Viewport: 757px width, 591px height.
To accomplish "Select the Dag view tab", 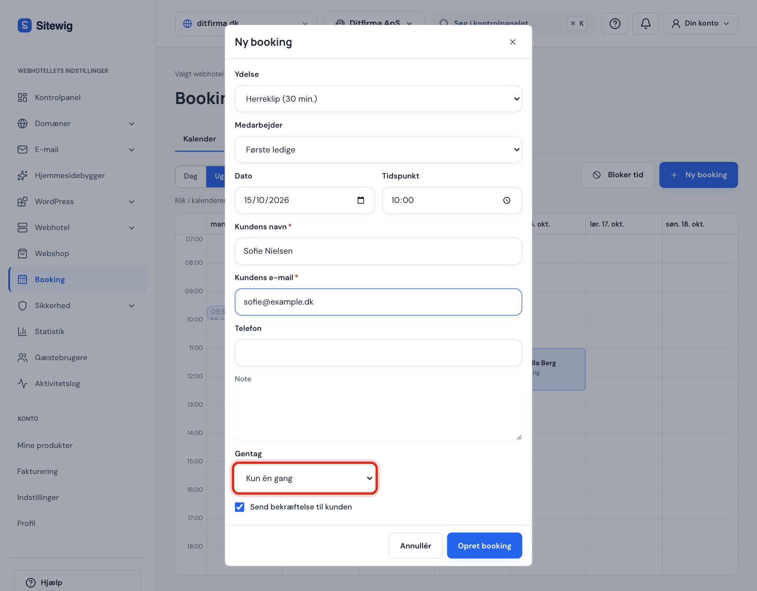I will 190,176.
